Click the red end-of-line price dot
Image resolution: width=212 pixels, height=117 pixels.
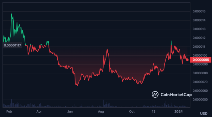tap(187, 60)
